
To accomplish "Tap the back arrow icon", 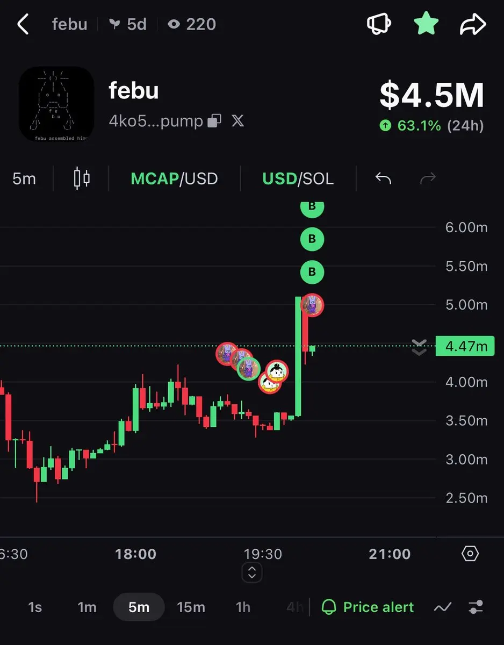I will pyautogui.click(x=23, y=24).
